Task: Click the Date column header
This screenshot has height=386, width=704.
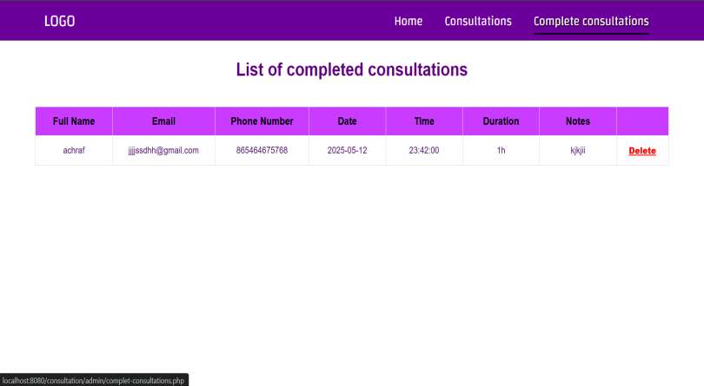Action: (x=347, y=121)
